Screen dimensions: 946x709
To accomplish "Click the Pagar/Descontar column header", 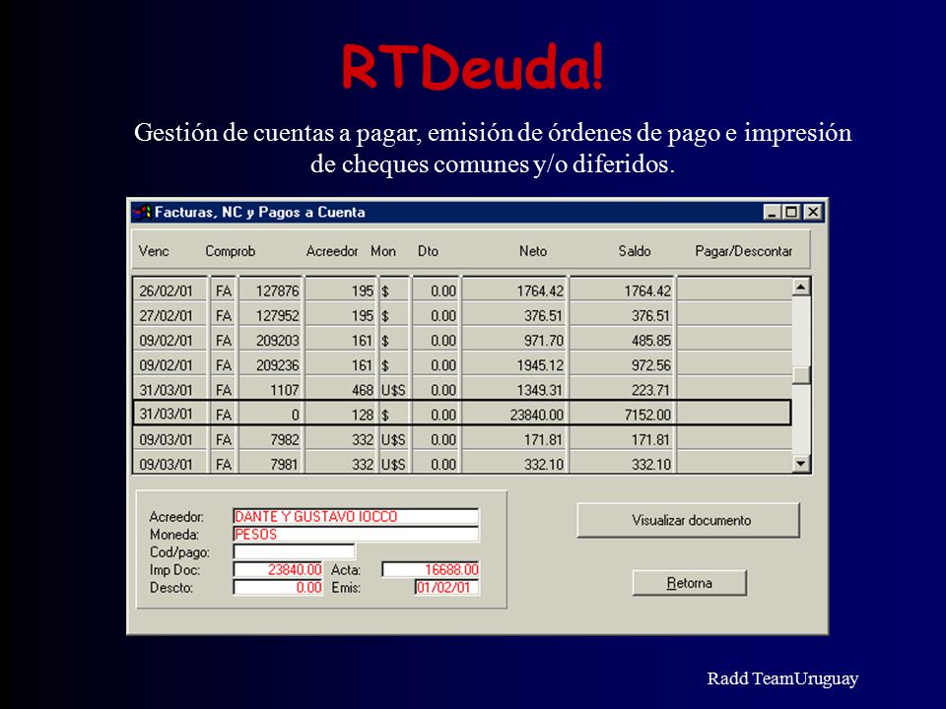I will coord(743,251).
